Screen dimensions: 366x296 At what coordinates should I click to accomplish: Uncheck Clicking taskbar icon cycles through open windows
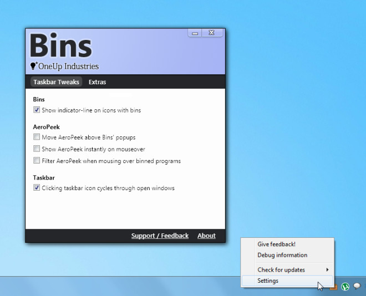tap(37, 187)
